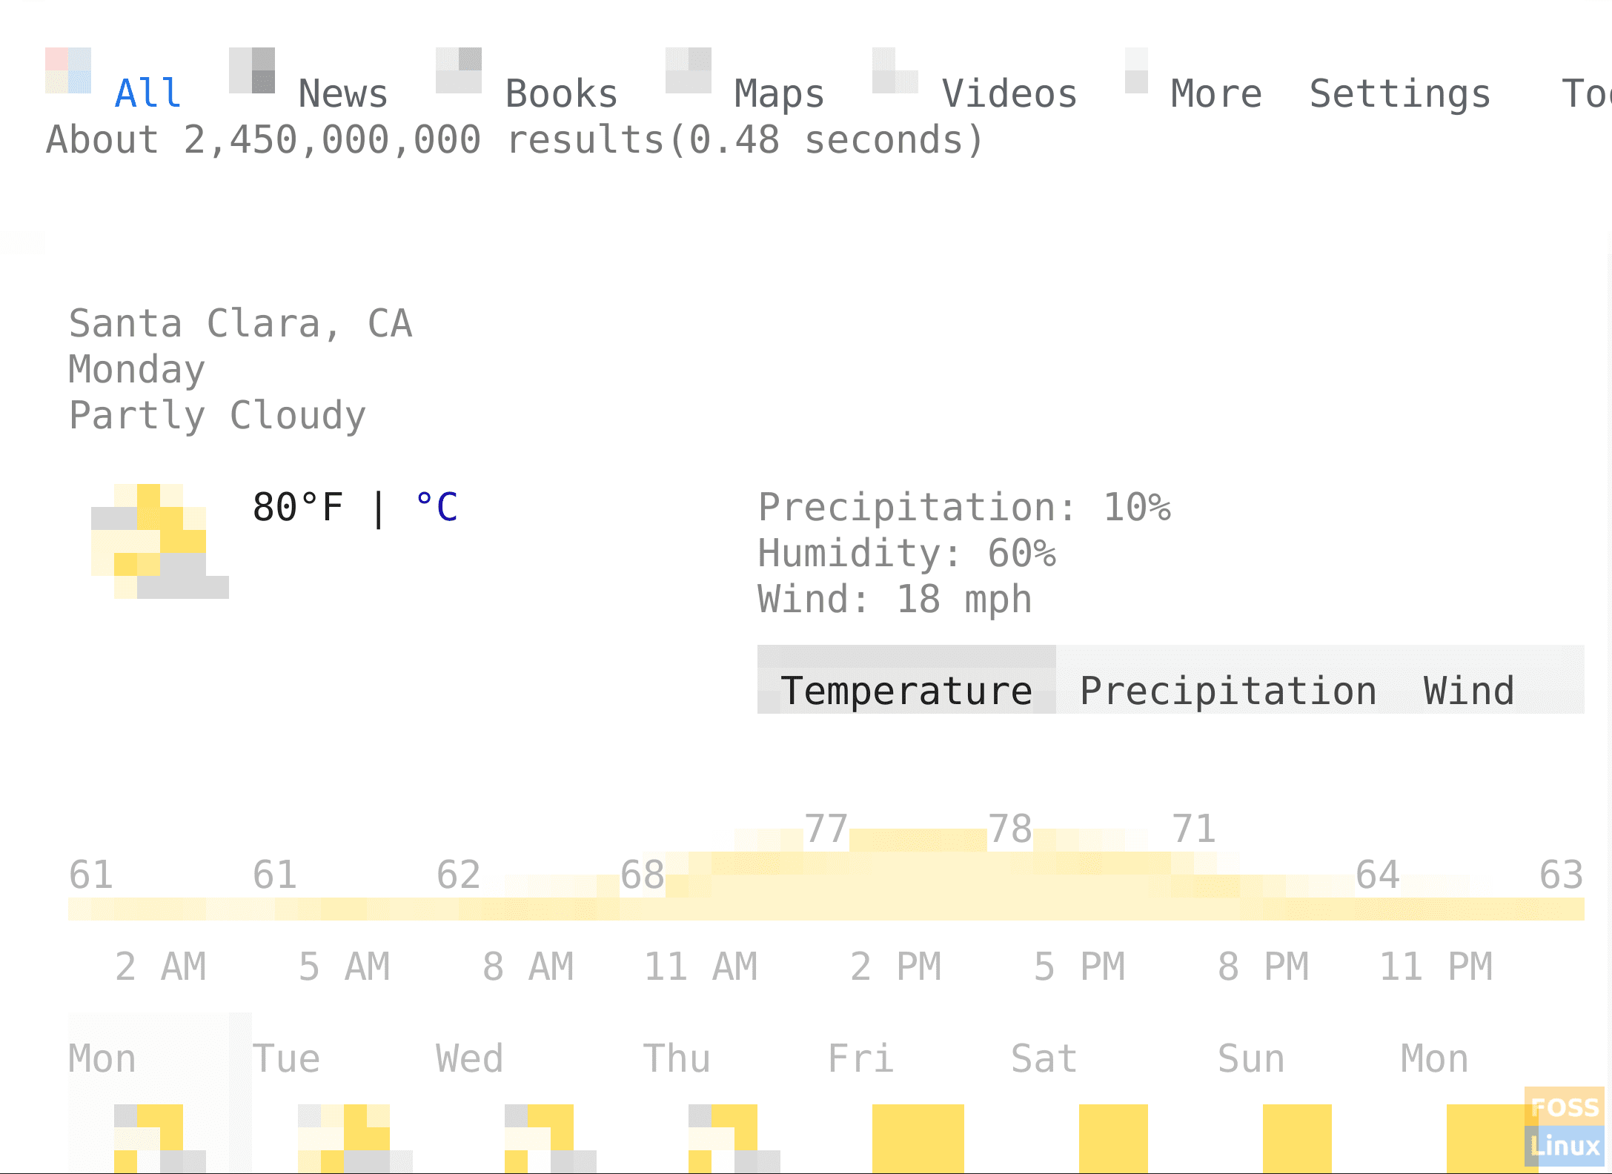Switch to the Precipitation graph tab

[x=1228, y=691]
